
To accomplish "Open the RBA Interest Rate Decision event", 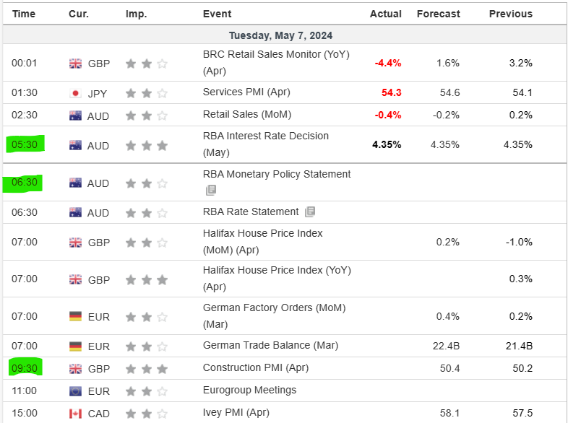I will click(x=265, y=136).
